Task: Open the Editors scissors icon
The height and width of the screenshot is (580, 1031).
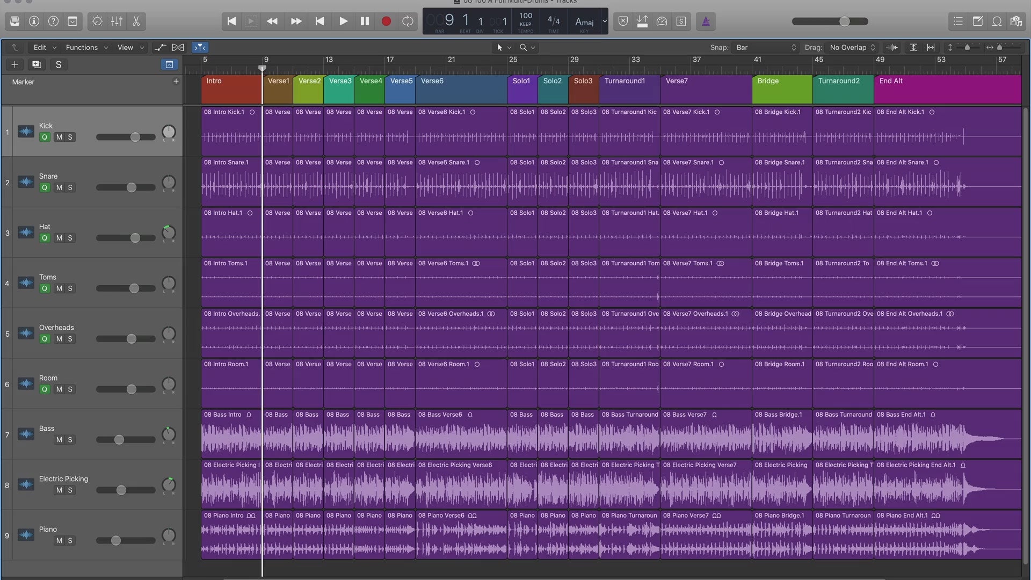Action: coord(136,21)
